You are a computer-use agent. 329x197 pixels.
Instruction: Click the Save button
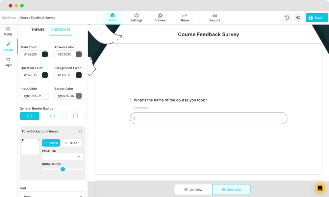coord(316,18)
